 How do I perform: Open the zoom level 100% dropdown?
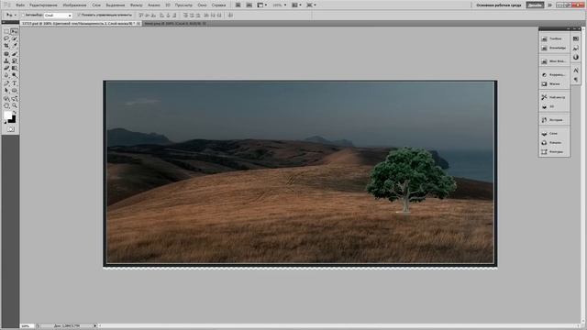tap(279, 5)
